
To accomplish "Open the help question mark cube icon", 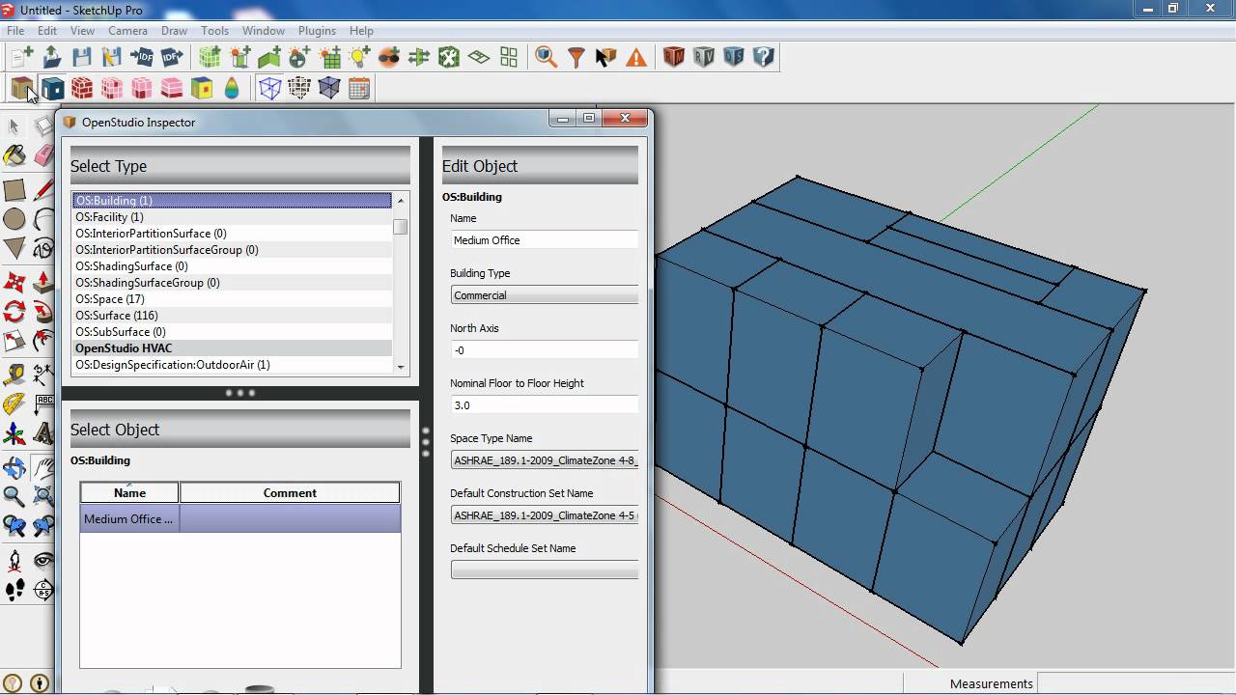I will coord(764,57).
